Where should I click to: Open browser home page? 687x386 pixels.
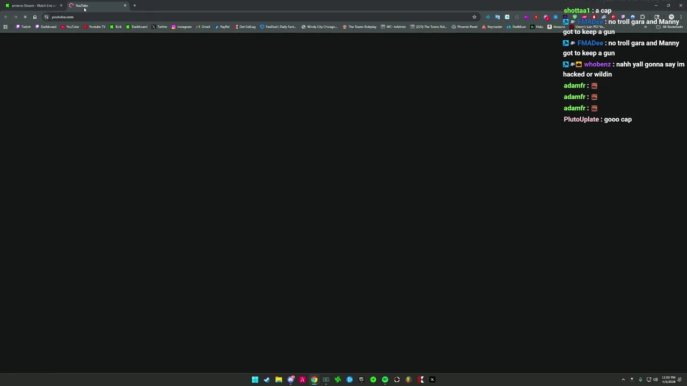coord(35,17)
